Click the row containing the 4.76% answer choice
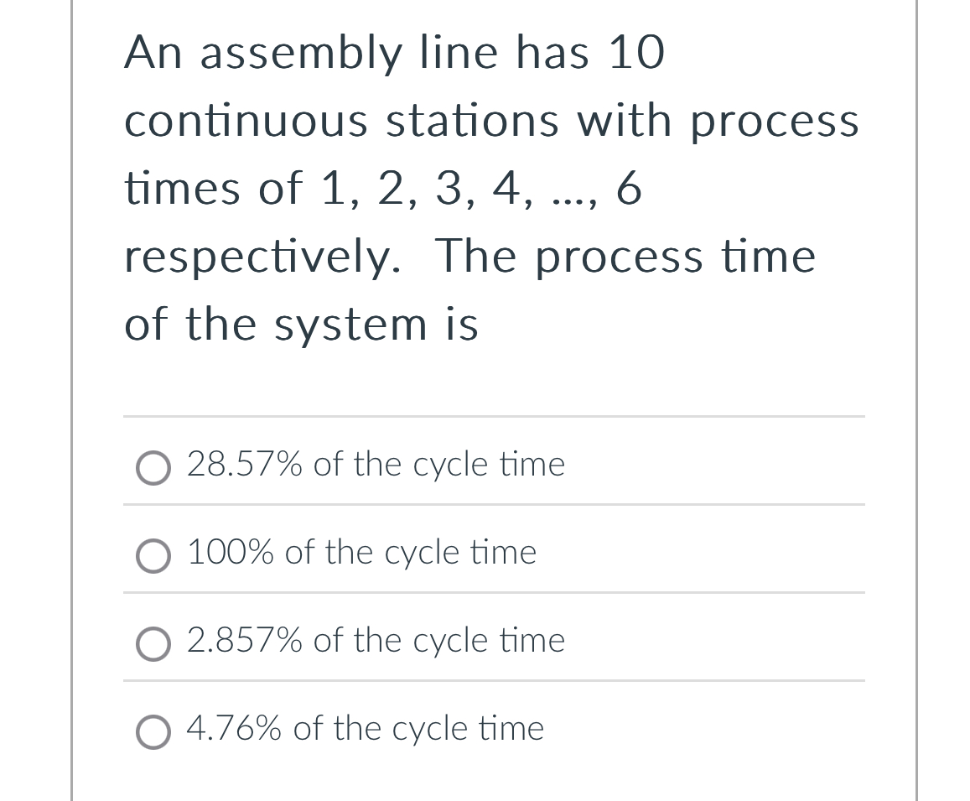The height and width of the screenshot is (801, 970). click(493, 729)
